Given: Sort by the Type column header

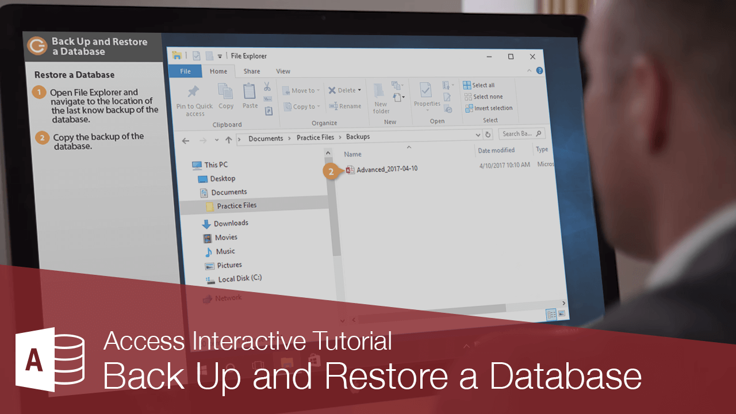Looking at the screenshot, I should (542, 149).
